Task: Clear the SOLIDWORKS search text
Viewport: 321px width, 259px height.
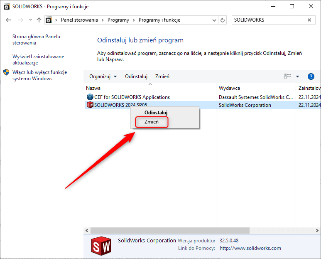Action: pyautogui.click(x=309, y=20)
